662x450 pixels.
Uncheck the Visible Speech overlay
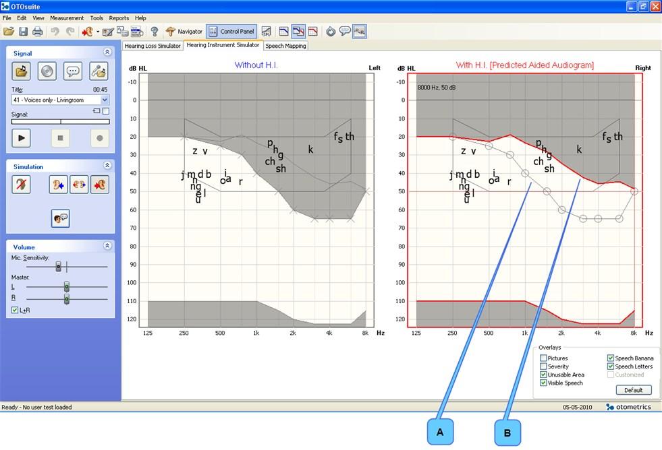coord(543,383)
